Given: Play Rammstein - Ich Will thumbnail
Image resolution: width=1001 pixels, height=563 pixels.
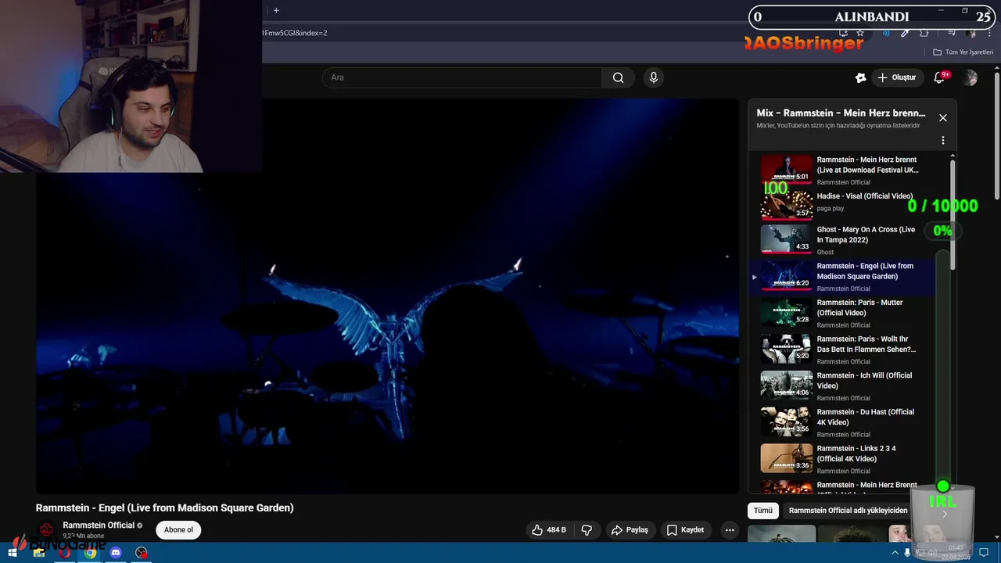Looking at the screenshot, I should (x=787, y=385).
